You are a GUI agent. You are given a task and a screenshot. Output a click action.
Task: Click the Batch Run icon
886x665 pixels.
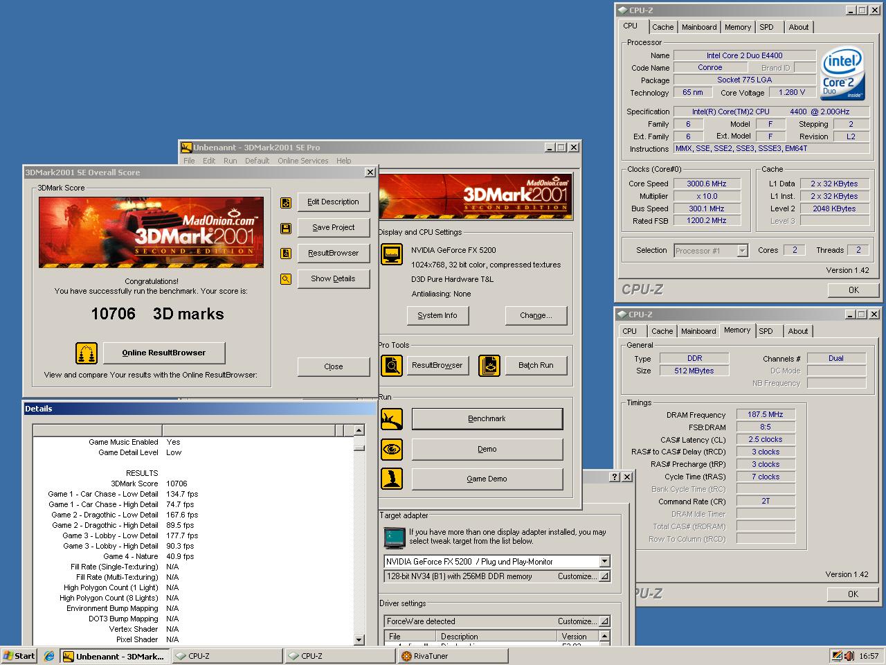tap(489, 365)
